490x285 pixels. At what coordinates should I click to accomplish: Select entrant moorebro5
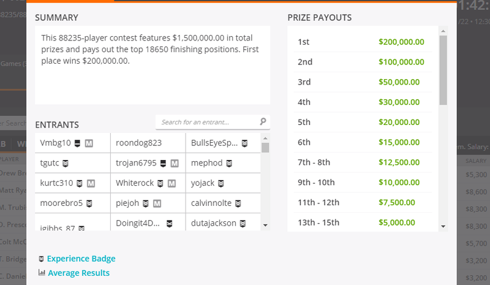(x=61, y=203)
